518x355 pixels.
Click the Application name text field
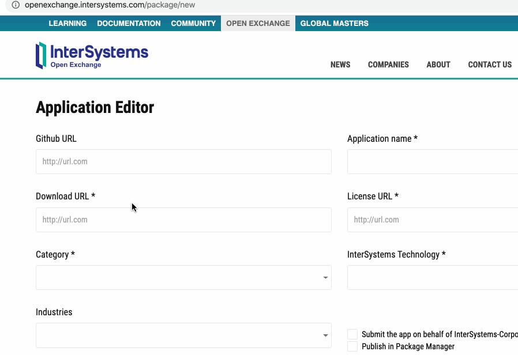pos(433,162)
